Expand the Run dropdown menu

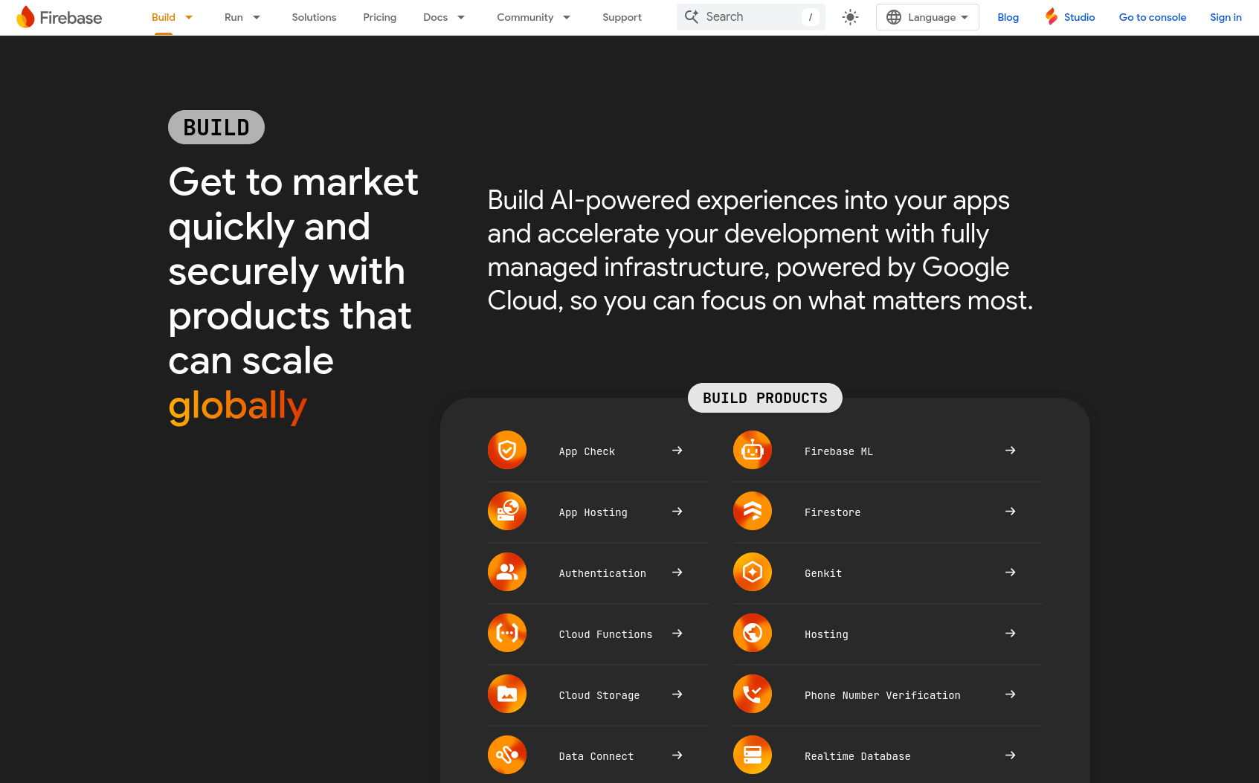(x=257, y=17)
